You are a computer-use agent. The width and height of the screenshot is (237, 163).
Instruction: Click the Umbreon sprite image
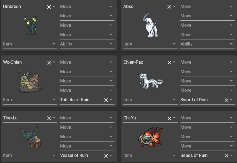[x=30, y=26]
